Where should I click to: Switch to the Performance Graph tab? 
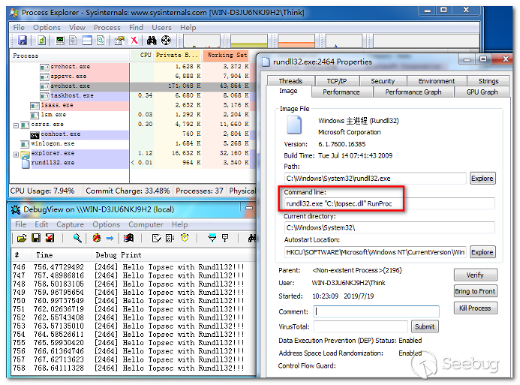(413, 92)
